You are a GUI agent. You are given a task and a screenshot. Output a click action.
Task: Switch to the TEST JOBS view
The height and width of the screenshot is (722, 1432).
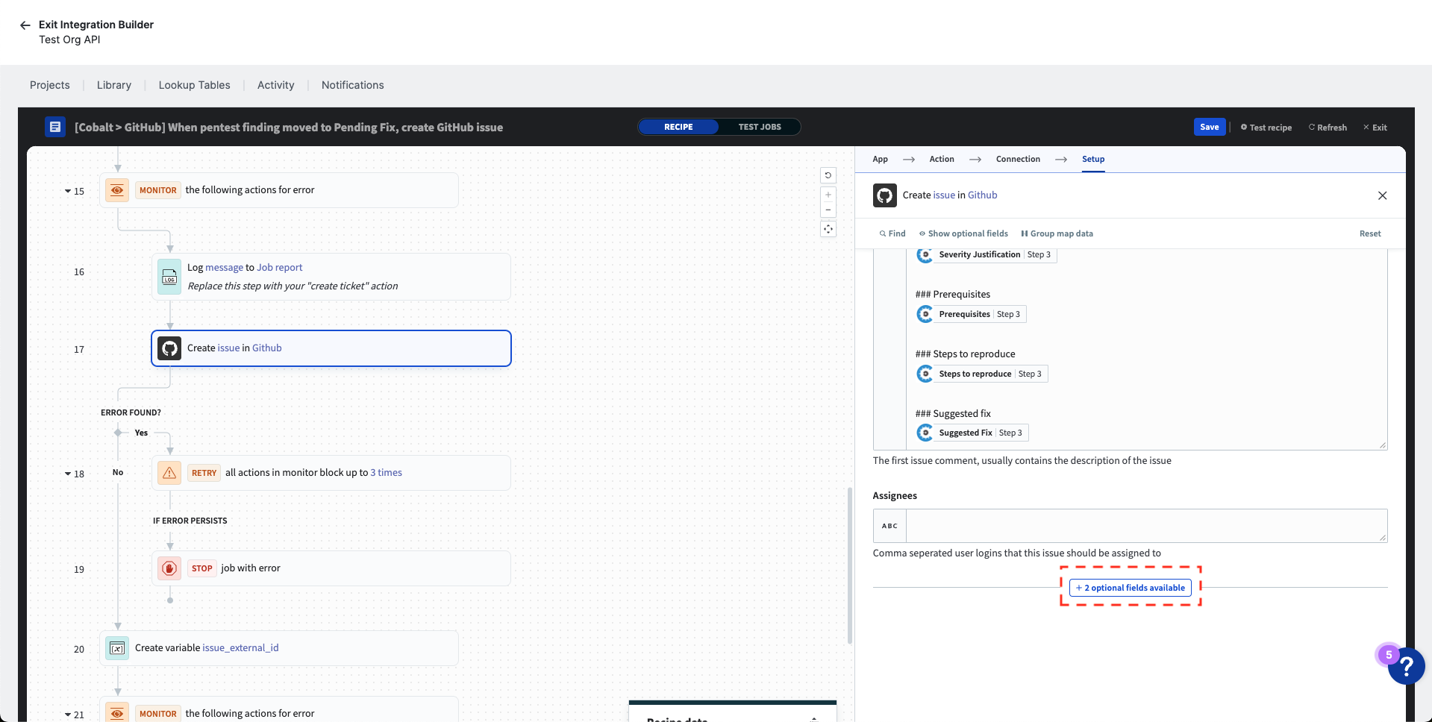760,127
